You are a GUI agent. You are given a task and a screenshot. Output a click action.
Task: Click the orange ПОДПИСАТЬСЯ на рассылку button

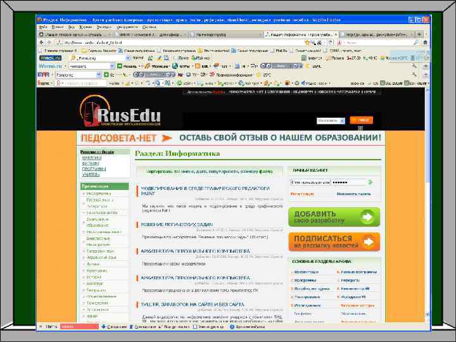(x=334, y=242)
